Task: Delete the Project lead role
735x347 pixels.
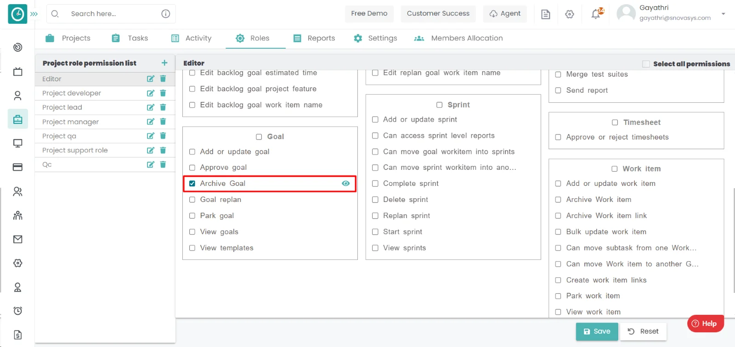Action: coord(163,107)
